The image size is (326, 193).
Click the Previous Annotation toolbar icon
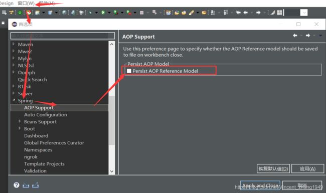[226, 13]
